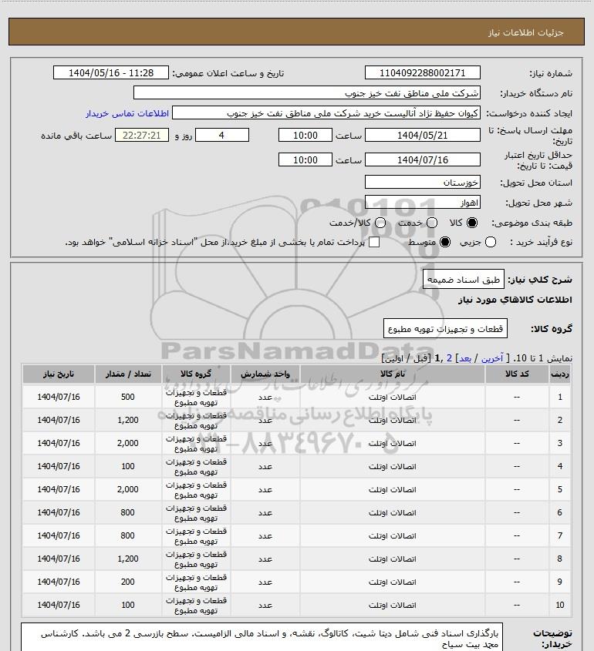Click quantity 2,000 in row 5

(x=128, y=489)
